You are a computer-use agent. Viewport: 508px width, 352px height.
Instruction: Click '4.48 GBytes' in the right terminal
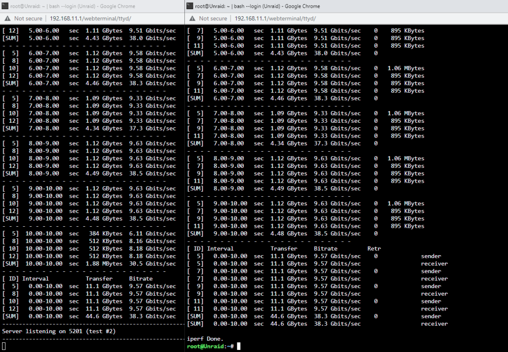289,234
